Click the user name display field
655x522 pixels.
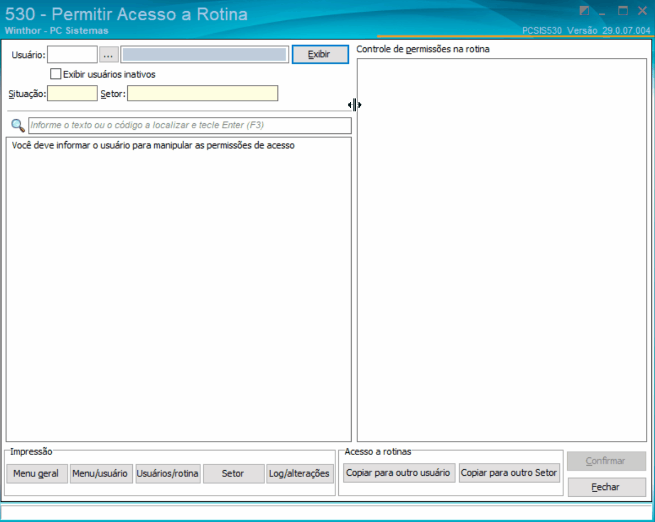(x=205, y=55)
